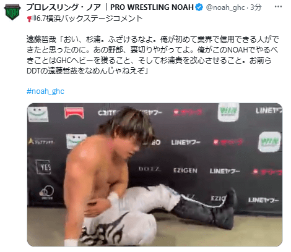Click the red megaphone emoji before 6.7横浜
Image resolution: width=291 pixels, height=252 pixels.
click(x=32, y=19)
